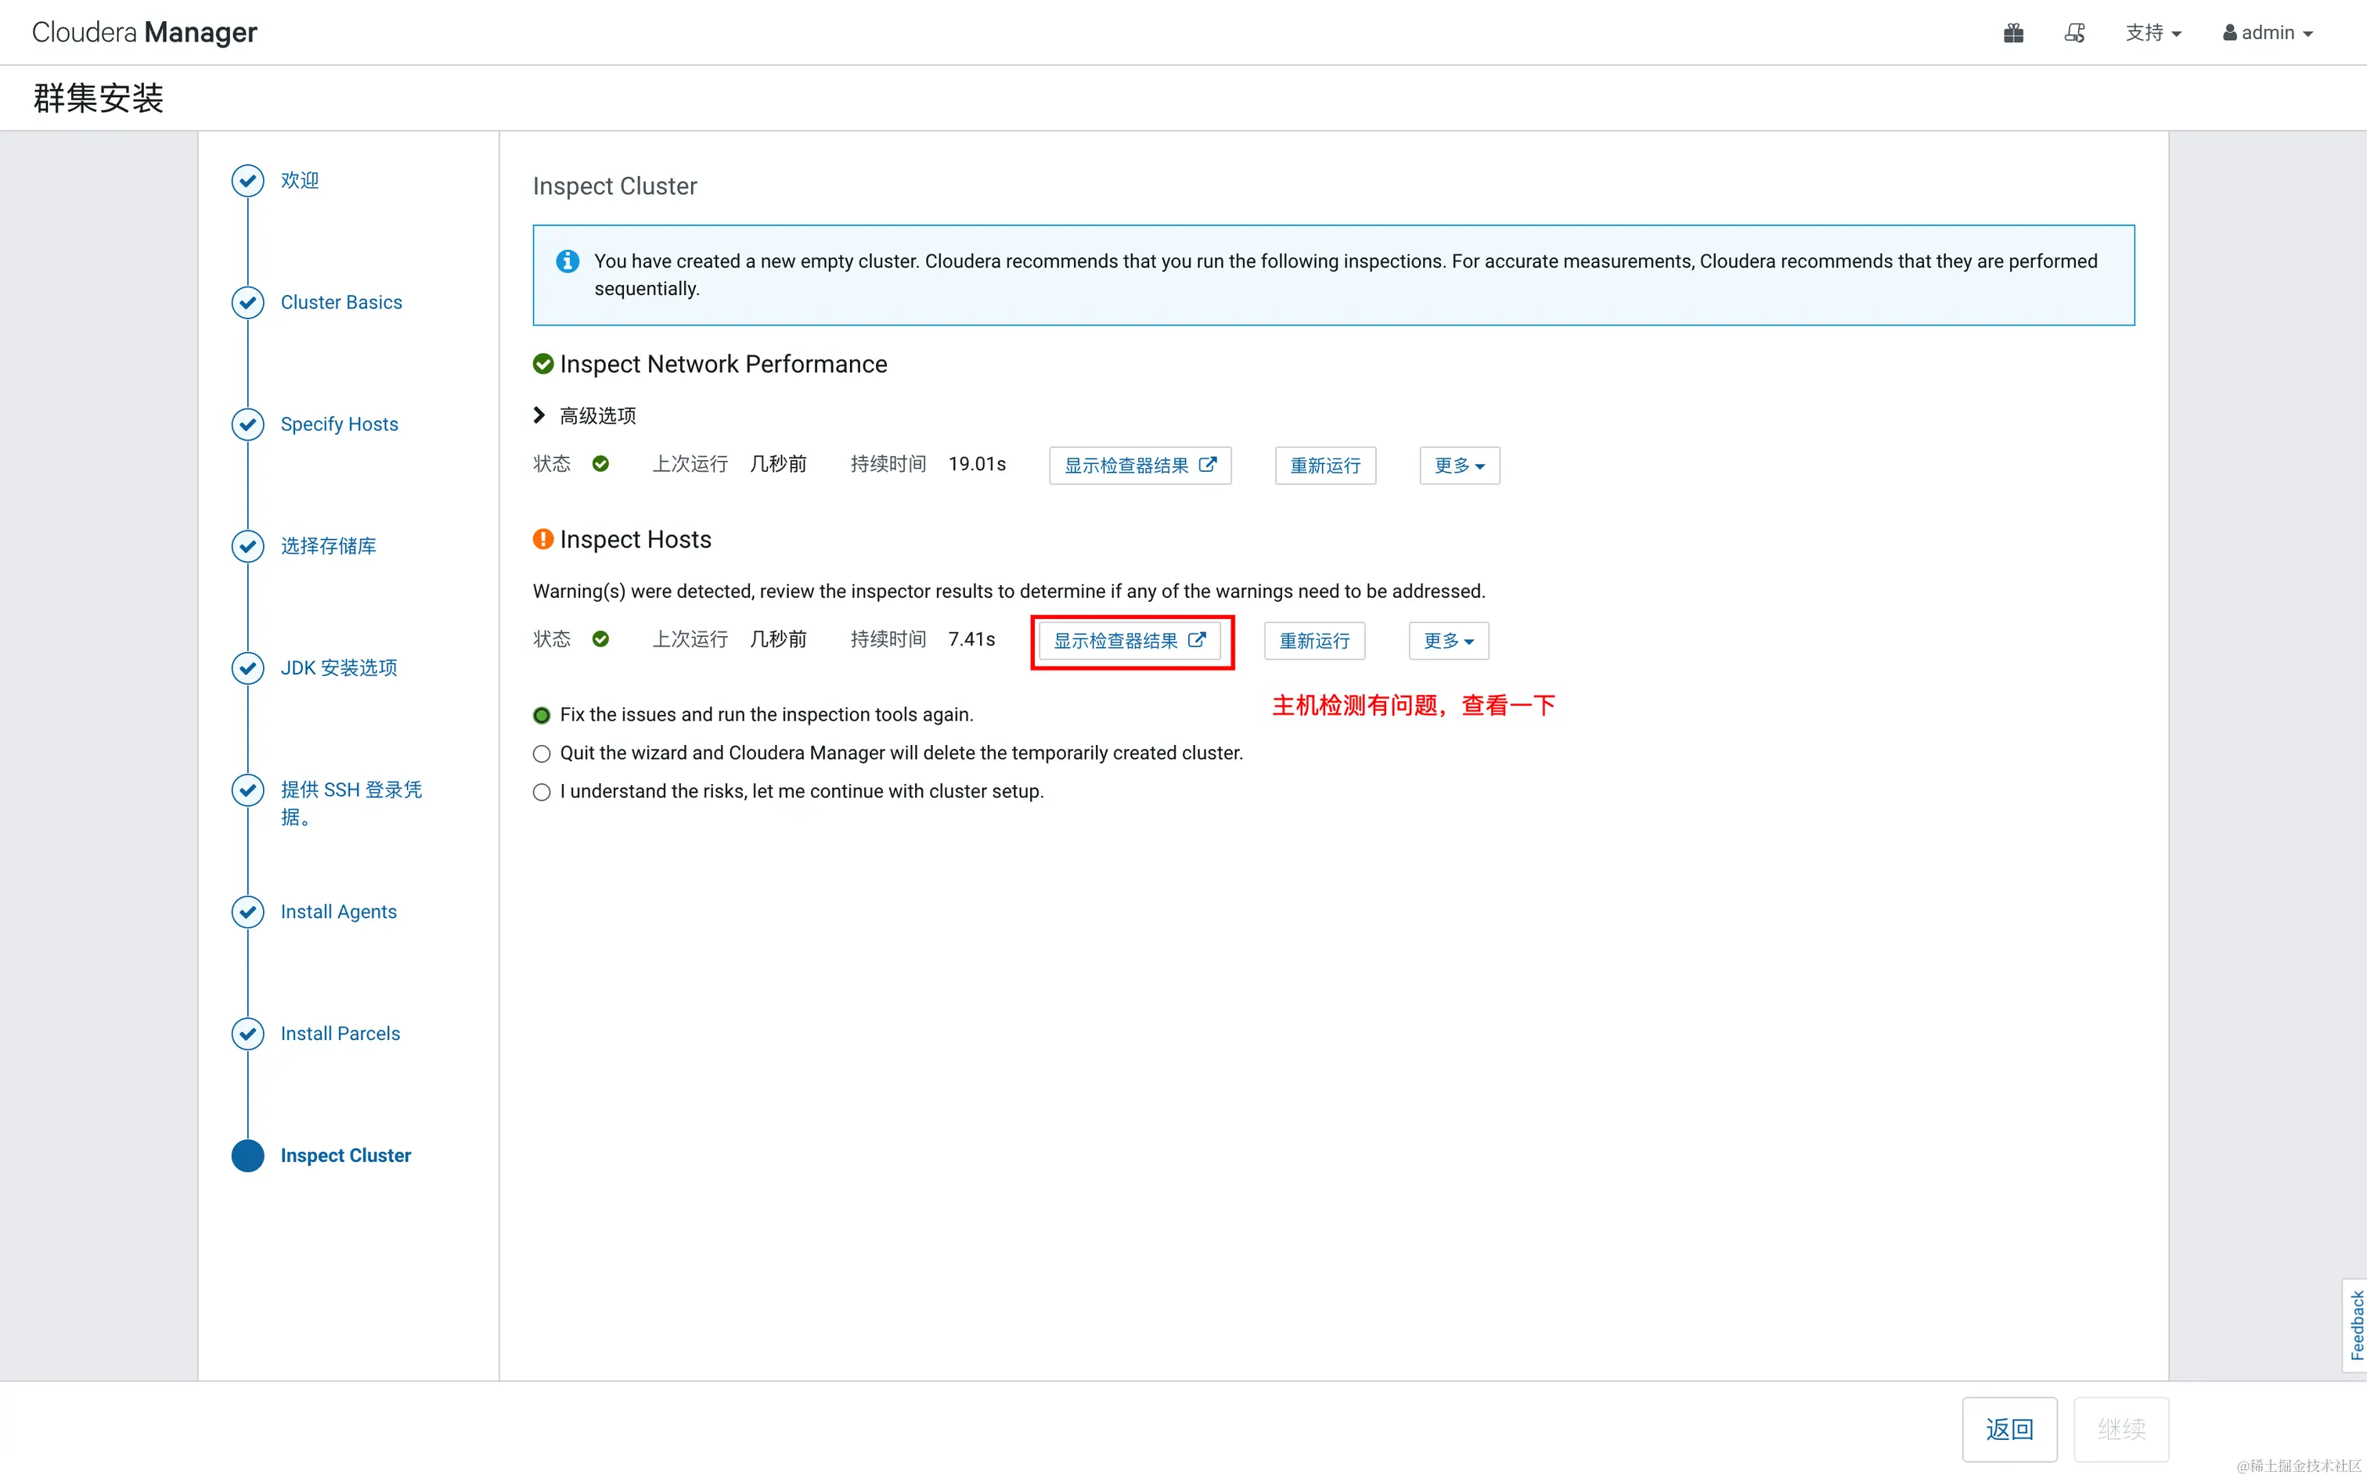Click the JDK 安装选项 step checkmark icon
Image resolution: width=2367 pixels, height=1479 pixels.
tap(247, 668)
